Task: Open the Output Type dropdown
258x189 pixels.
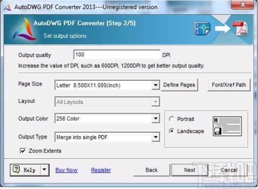Action: coord(155,137)
